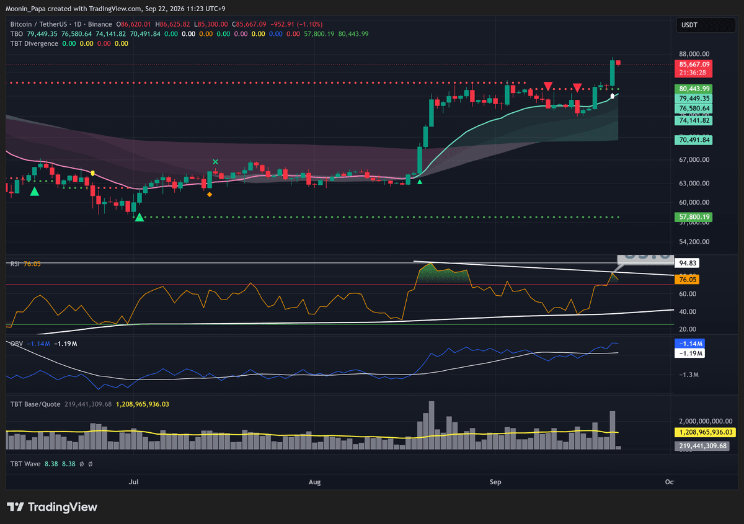The image size is (744, 524).
Task: Click the white −1.19M OBV axis label
Action: coord(691,353)
